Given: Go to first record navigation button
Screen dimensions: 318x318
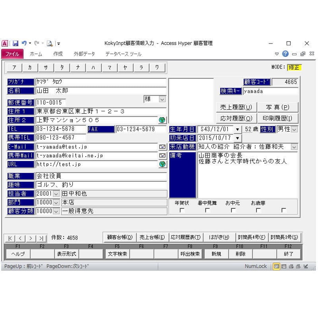Looking at the screenshot, I should click(10, 238).
